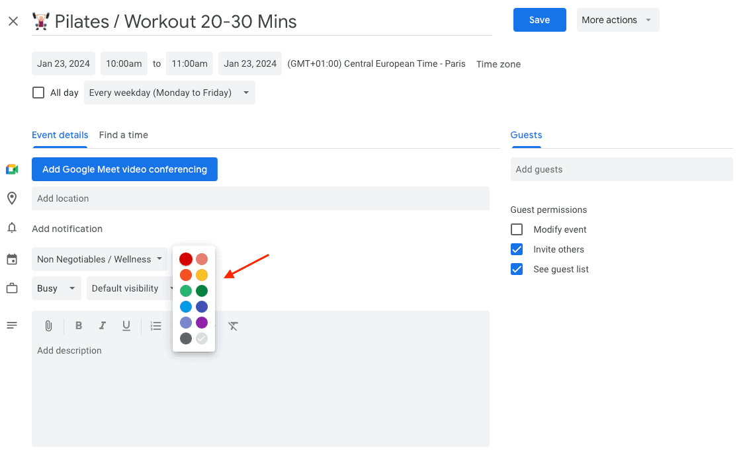Toggle underline formatting
The height and width of the screenshot is (470, 741).
click(x=126, y=325)
